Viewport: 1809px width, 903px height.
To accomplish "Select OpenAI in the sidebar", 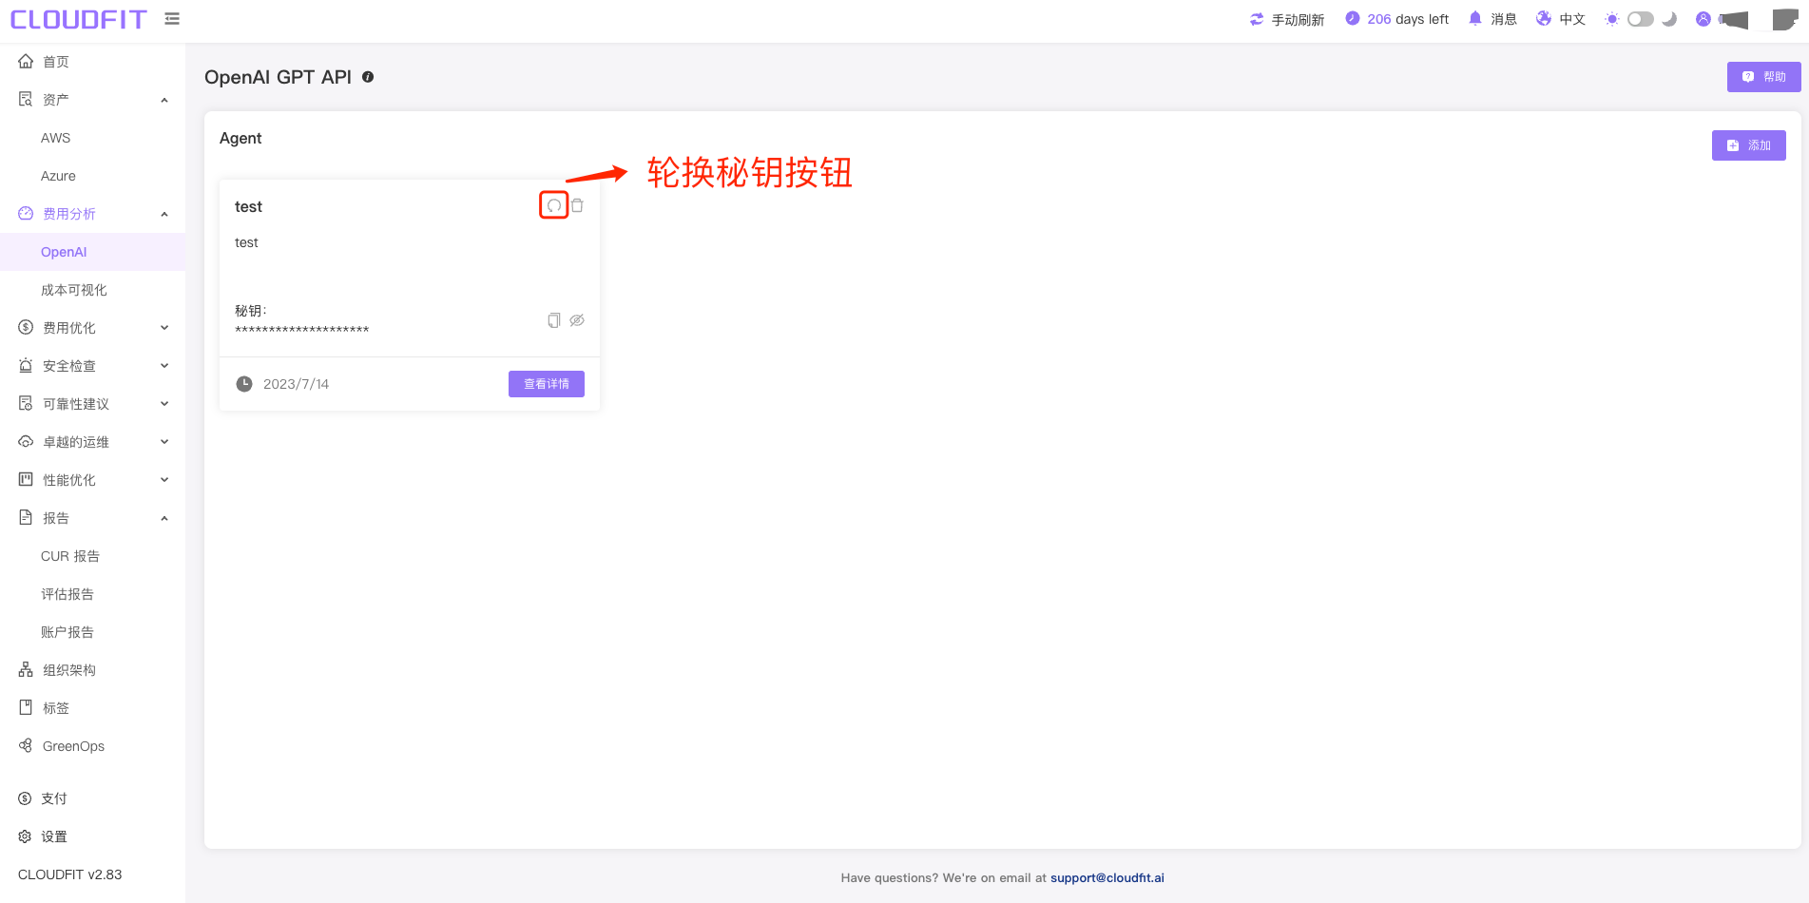I will (92, 252).
